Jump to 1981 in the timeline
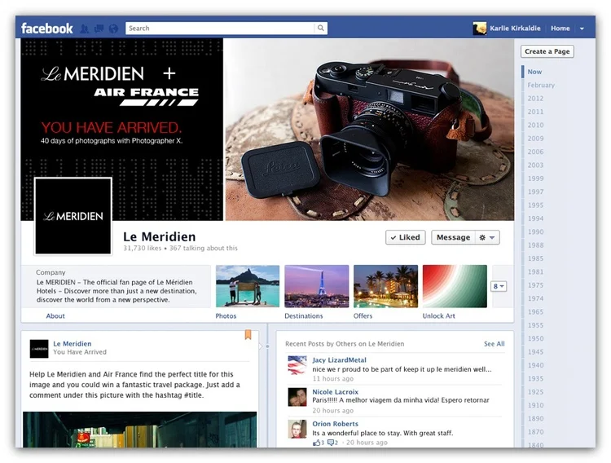This screenshot has height=463, width=611. pos(535,272)
